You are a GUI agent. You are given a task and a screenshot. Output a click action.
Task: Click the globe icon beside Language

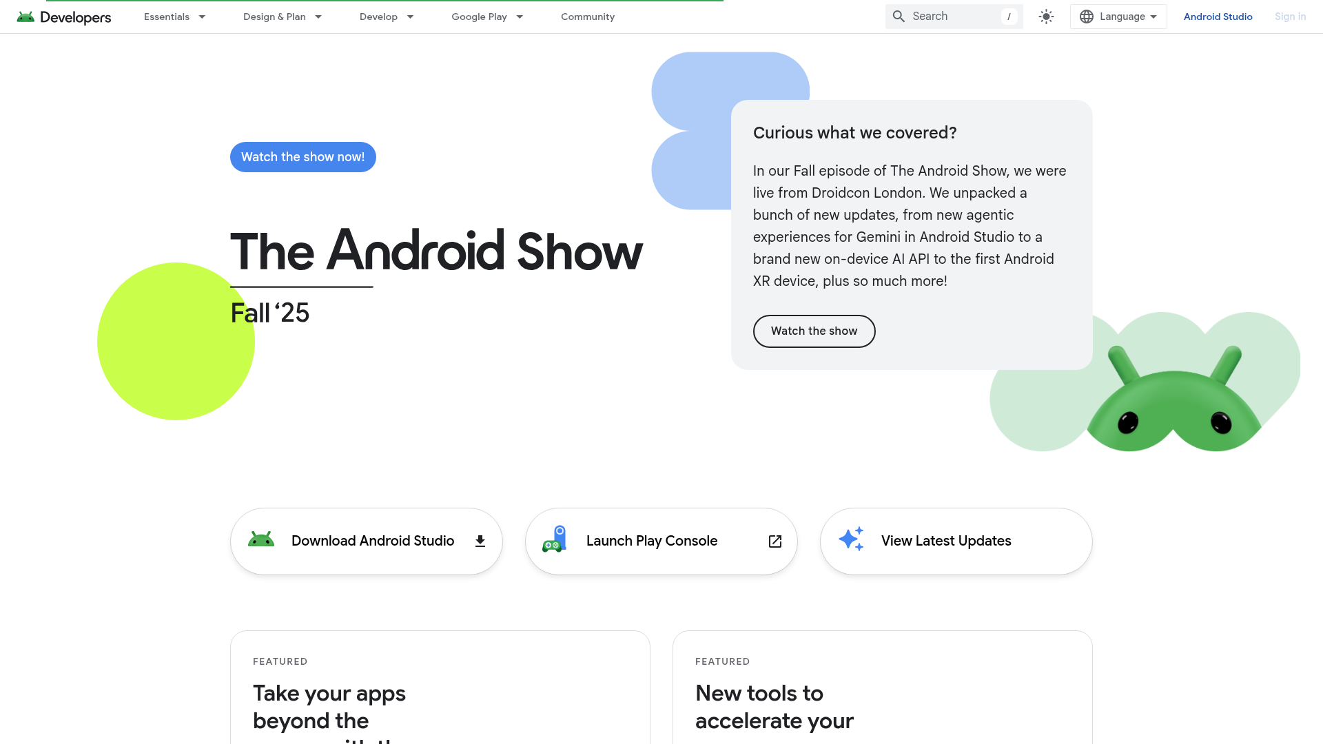click(x=1087, y=16)
